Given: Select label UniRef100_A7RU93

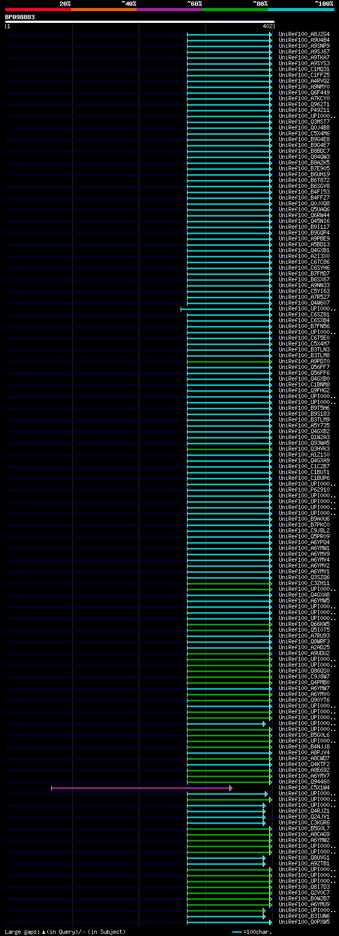Looking at the screenshot, I should 304,636.
